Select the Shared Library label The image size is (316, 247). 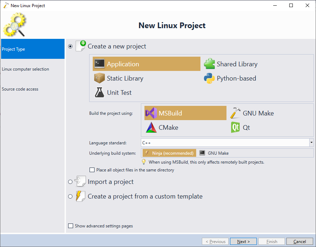(x=237, y=64)
